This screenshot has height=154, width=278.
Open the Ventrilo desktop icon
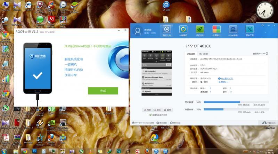point(28,6)
